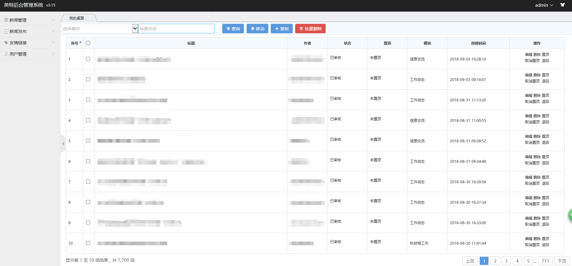The image size is (572, 266).
Task: Sort by the 序号 column arrow
Action: pyautogui.click(x=80, y=42)
